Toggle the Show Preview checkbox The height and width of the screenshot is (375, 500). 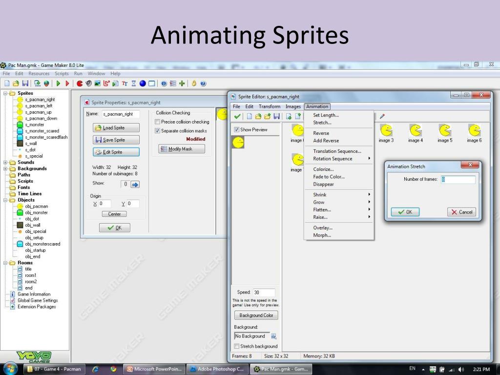(x=237, y=130)
